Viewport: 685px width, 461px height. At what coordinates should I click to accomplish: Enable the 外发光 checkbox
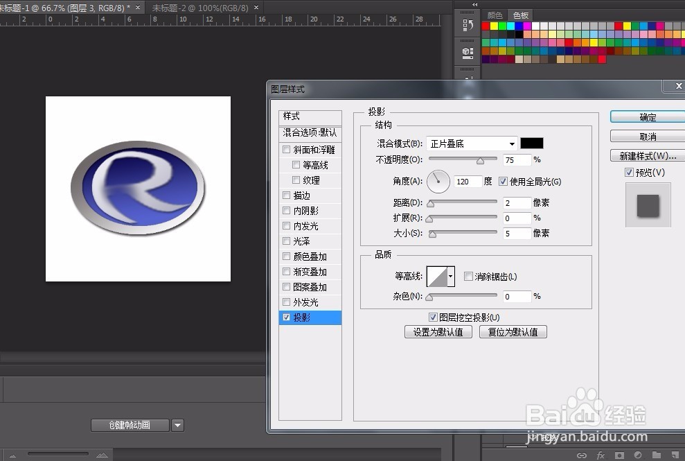coord(287,302)
